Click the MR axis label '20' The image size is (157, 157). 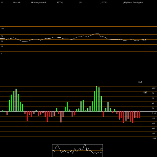(x=153, y=108)
